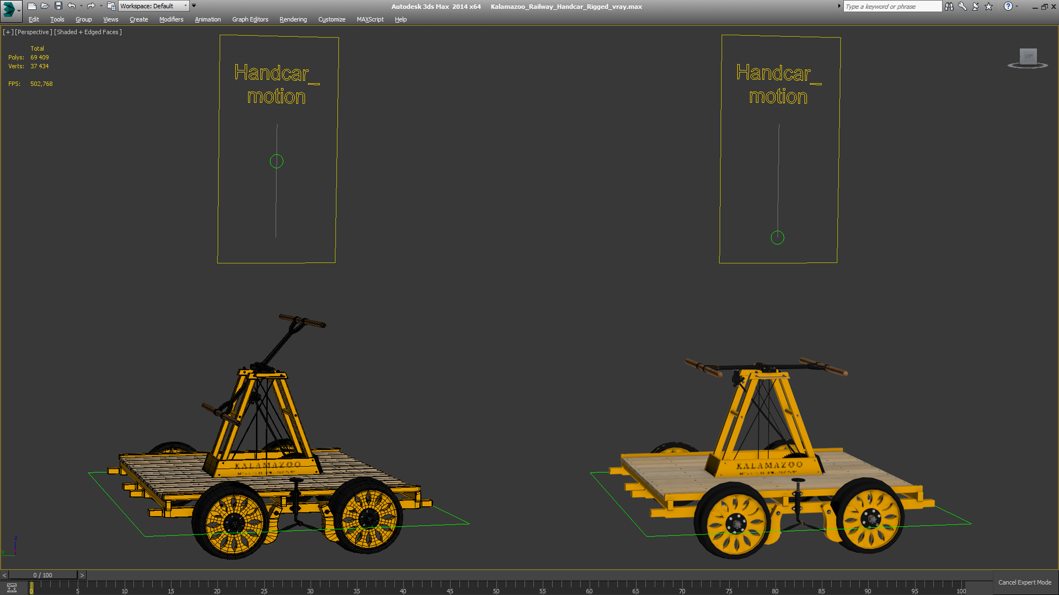Viewport: 1059px width, 595px height.
Task: Redo the action with Redo arrow
Action: [x=91, y=6]
